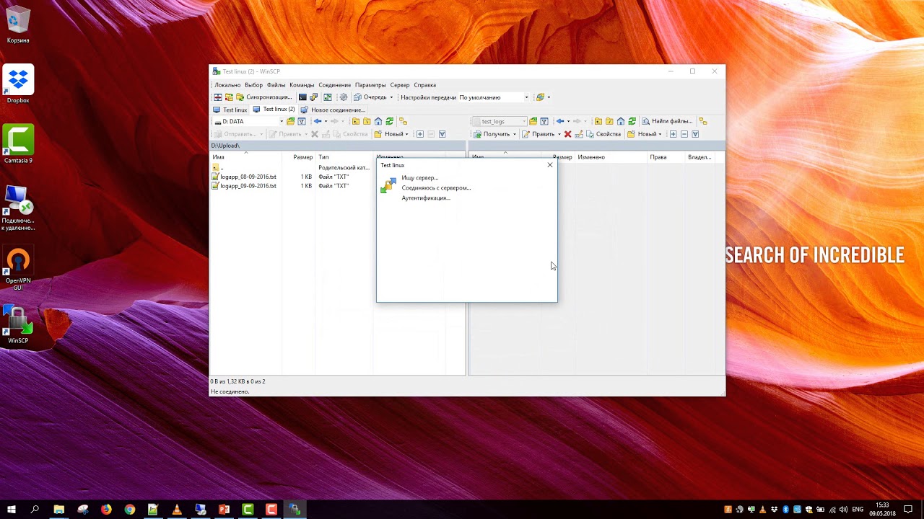The height and width of the screenshot is (519, 924).
Task: Expand the Очередь dropdown arrow
Action: 391,97
